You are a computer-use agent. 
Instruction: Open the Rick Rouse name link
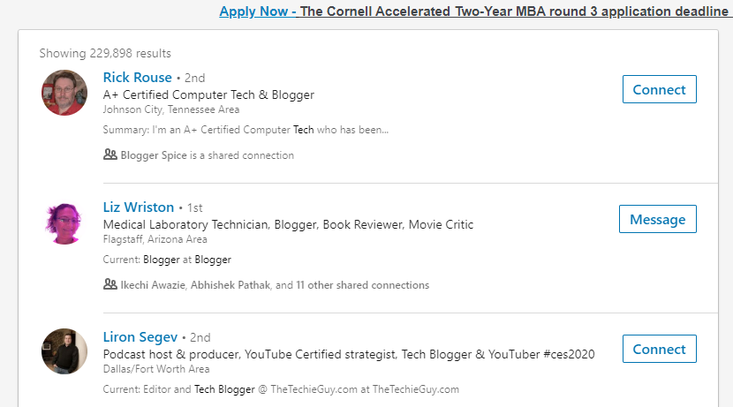pos(138,77)
